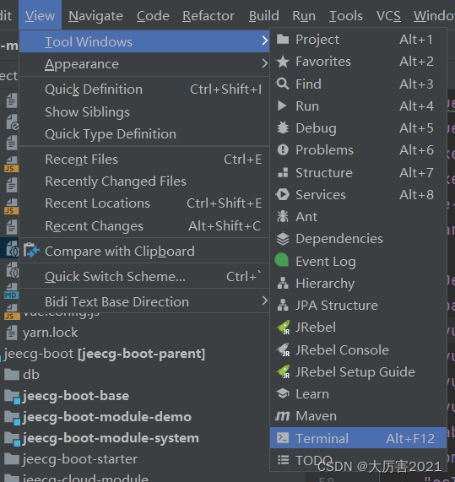Select jeecg-boot-starter folder
Screen dimensions: 455x482
coord(80,459)
